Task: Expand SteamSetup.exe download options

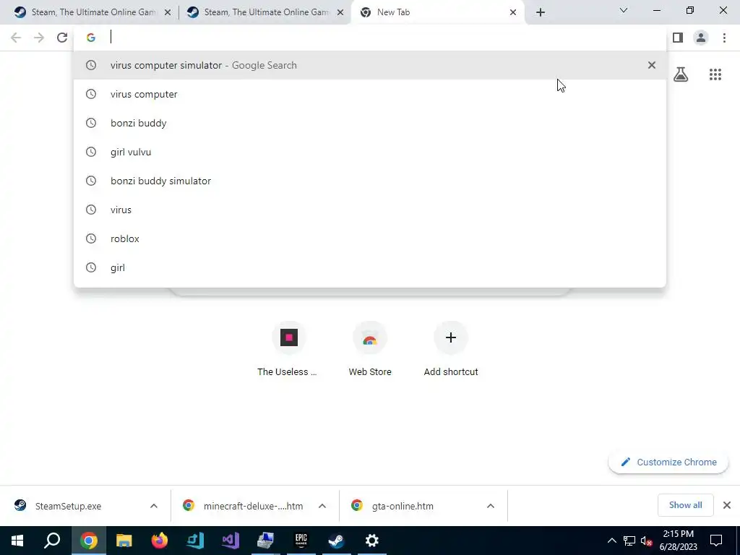Action: pyautogui.click(x=154, y=506)
